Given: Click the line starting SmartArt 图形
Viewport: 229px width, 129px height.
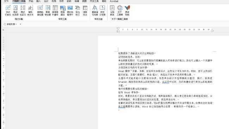Looking at the screenshot, I should pos(165,82).
